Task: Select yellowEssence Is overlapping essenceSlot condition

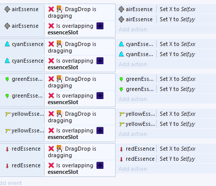Action: click(80, 134)
